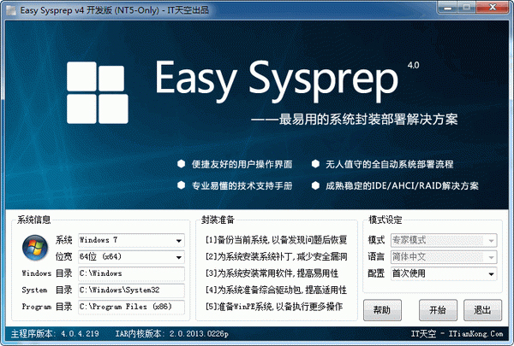This screenshot has height=346, width=514.
Task: Click step [5] 准备WinPE系统 text
Action: pos(274,307)
